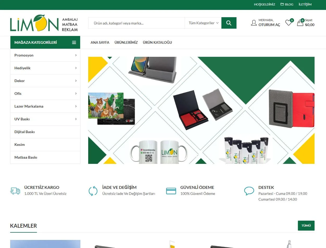Focus the product search input field

137,23
